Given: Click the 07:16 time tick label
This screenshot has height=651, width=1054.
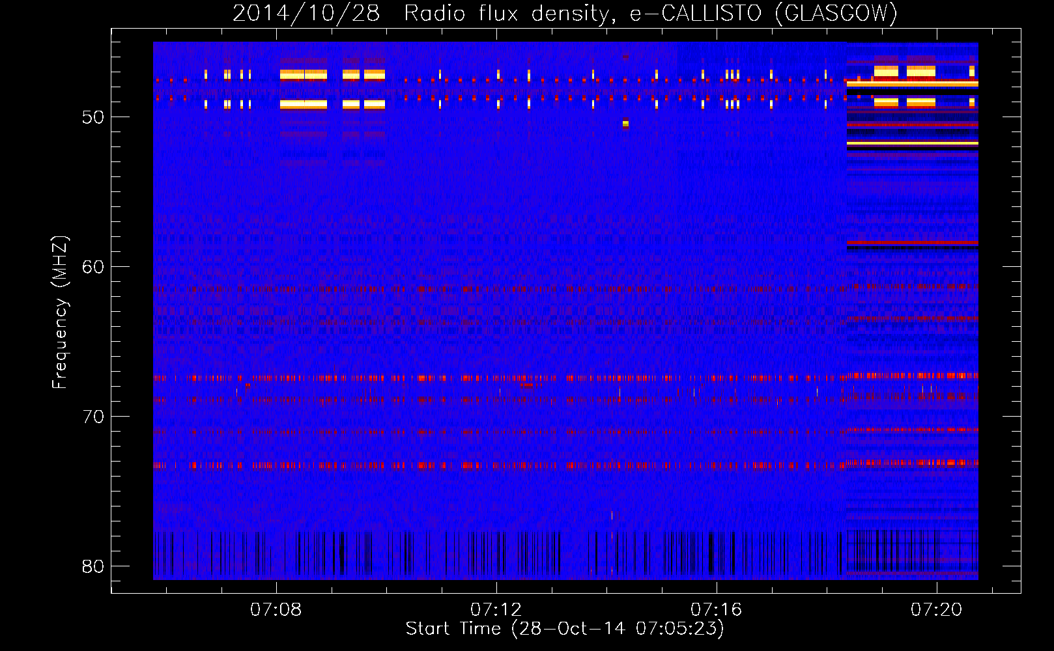Looking at the screenshot, I should (x=717, y=609).
